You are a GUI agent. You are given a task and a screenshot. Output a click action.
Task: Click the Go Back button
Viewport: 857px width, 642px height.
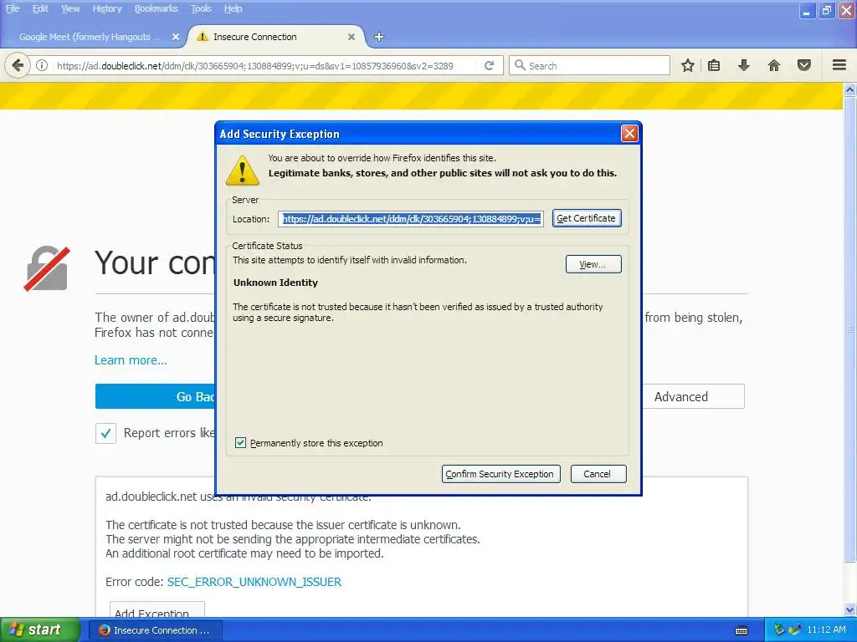point(156,397)
